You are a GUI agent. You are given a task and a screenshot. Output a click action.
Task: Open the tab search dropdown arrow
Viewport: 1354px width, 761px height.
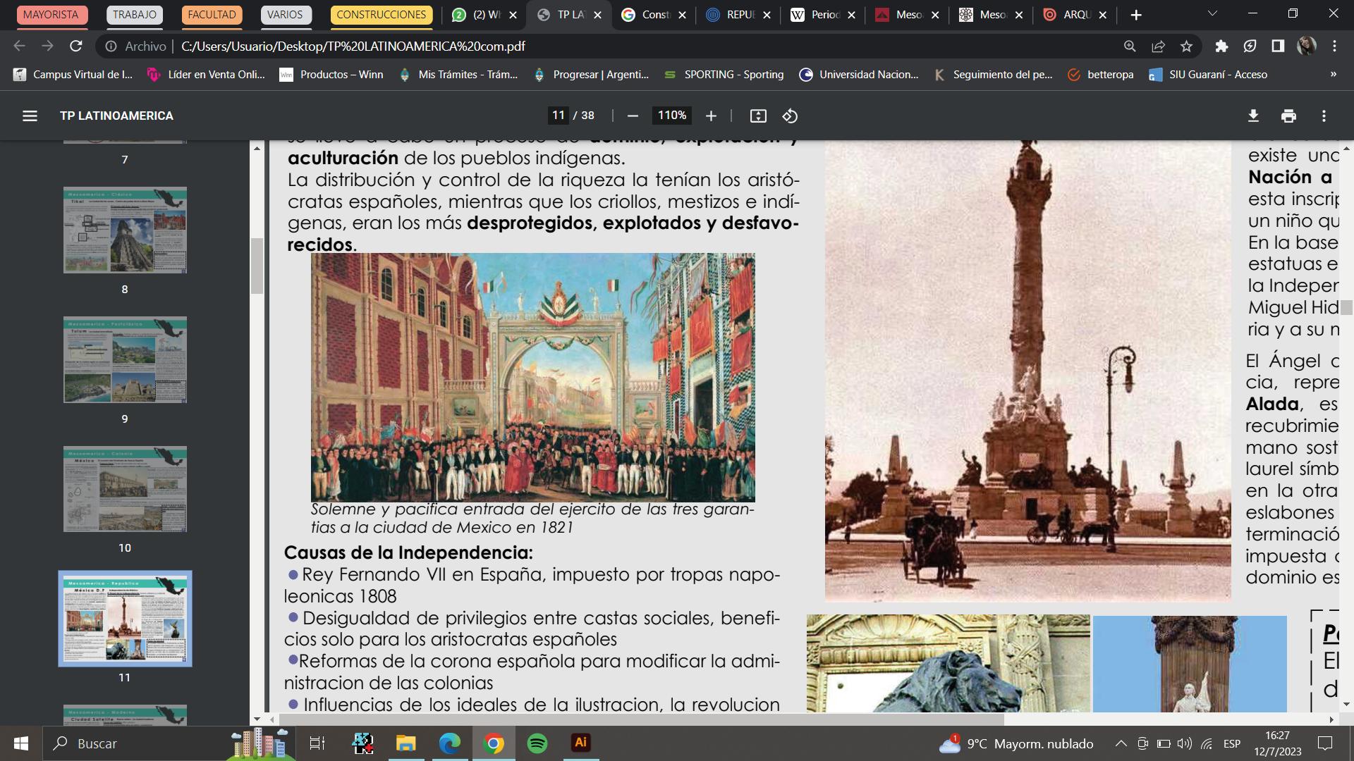[1212, 14]
